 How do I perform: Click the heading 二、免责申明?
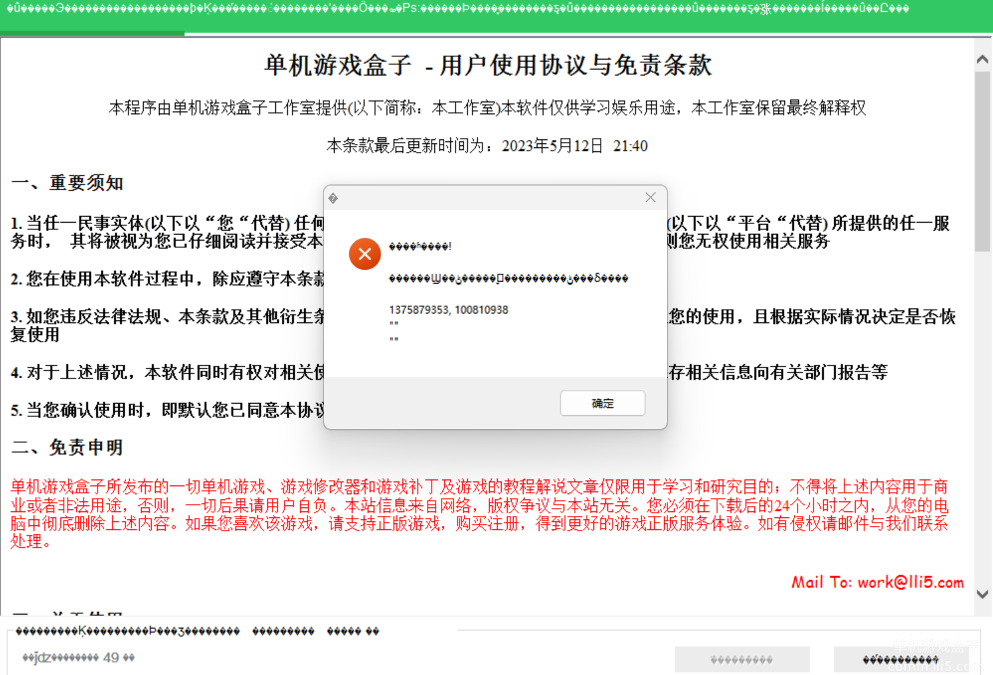tap(68, 448)
